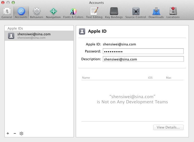The width and height of the screenshot is (194, 142).
Task: Add a new account with plus button
Action: pyautogui.click(x=8, y=133)
